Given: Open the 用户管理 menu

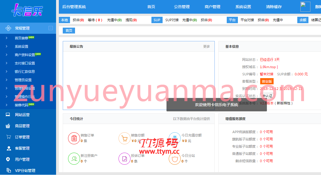Looking at the screenshot, I should click(22, 159).
